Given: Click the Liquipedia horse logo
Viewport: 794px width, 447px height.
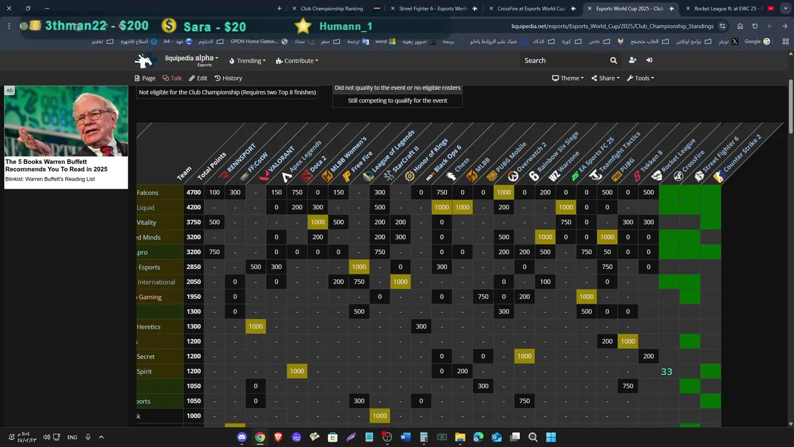Looking at the screenshot, I should (x=145, y=60).
